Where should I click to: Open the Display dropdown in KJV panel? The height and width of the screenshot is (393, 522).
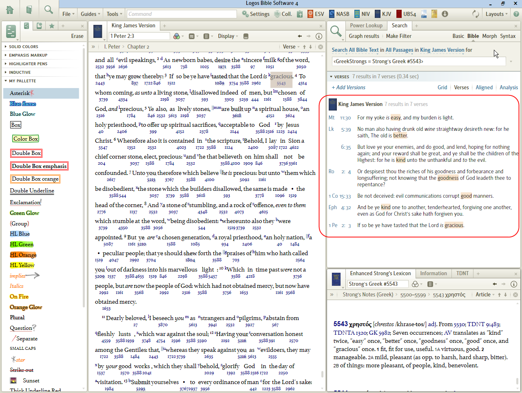click(228, 36)
